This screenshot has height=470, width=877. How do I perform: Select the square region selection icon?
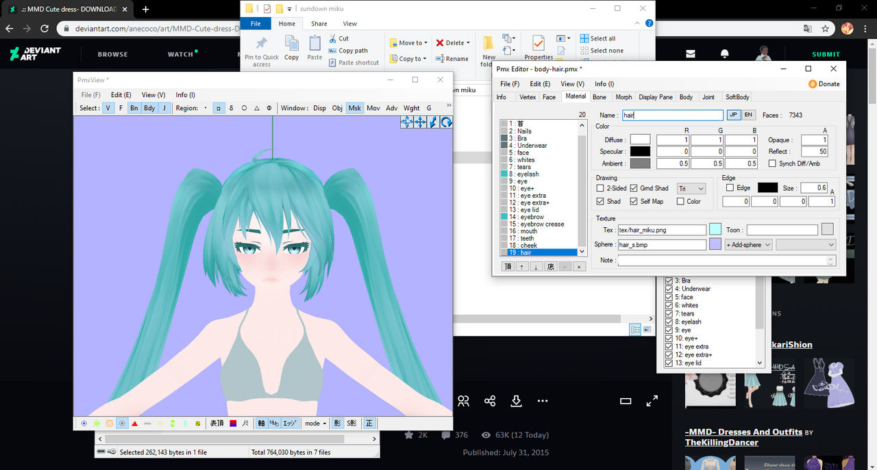(218, 108)
